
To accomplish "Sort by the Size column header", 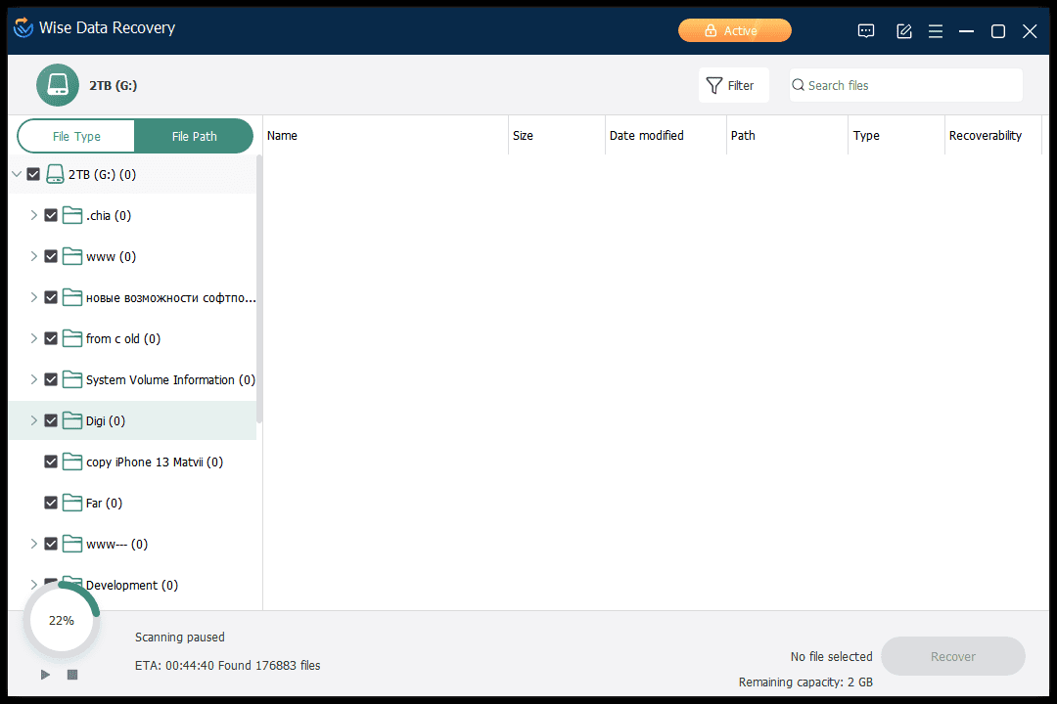I will [x=557, y=135].
